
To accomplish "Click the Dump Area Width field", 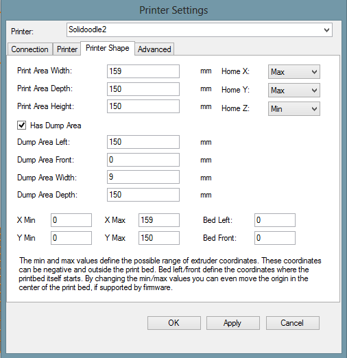I will (x=143, y=177).
